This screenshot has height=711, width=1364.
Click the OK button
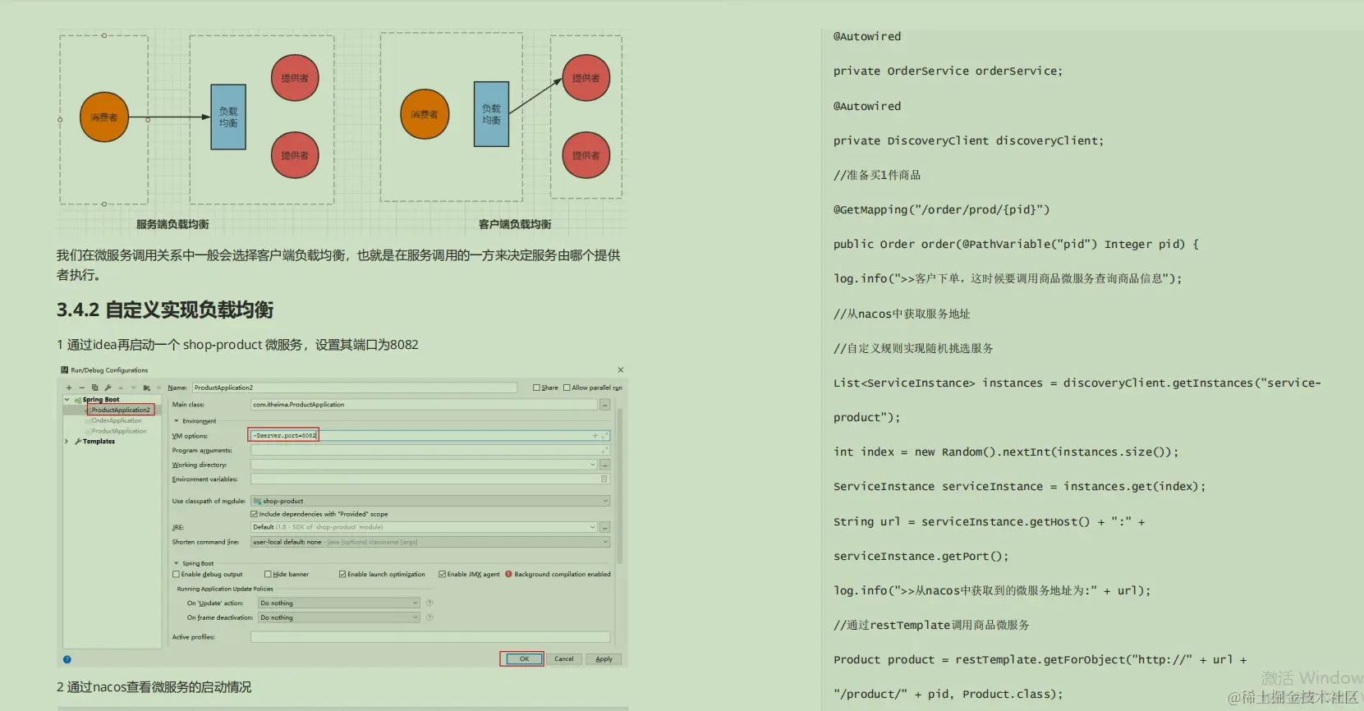coord(524,658)
